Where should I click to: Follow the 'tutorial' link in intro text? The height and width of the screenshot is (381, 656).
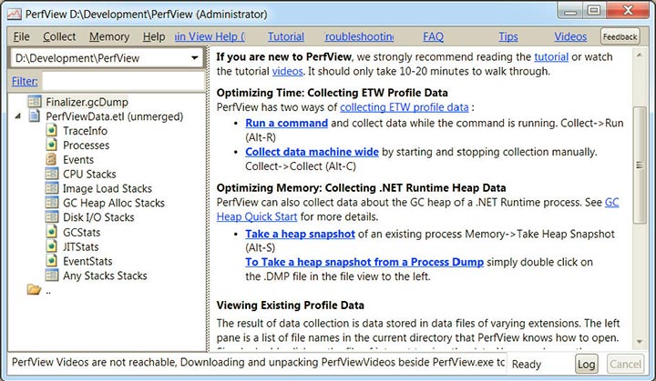point(551,56)
